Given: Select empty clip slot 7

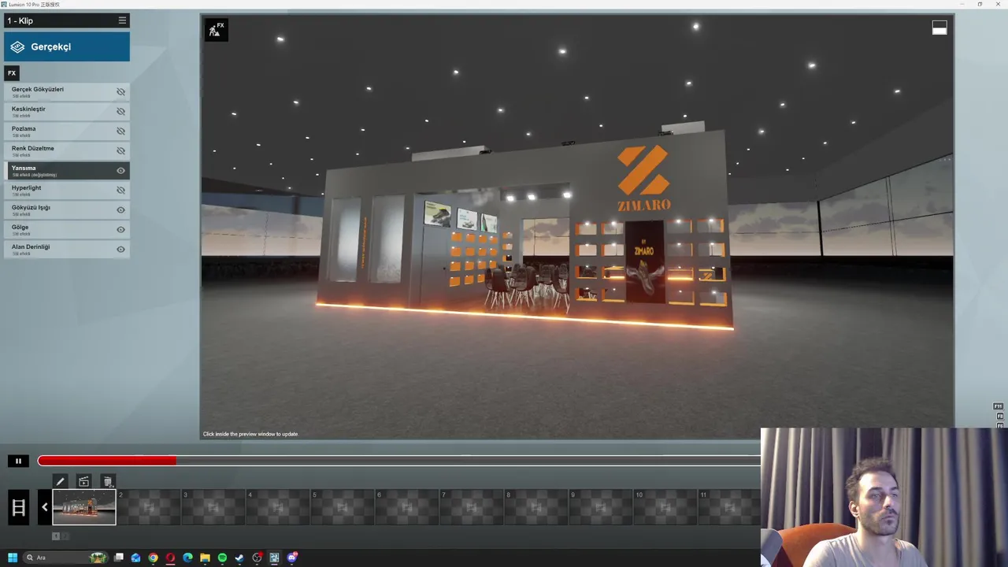Looking at the screenshot, I should (472, 507).
